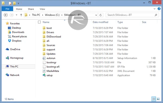Select the autorun setup information icon
This screenshot has width=163, height=103.
(44, 58)
